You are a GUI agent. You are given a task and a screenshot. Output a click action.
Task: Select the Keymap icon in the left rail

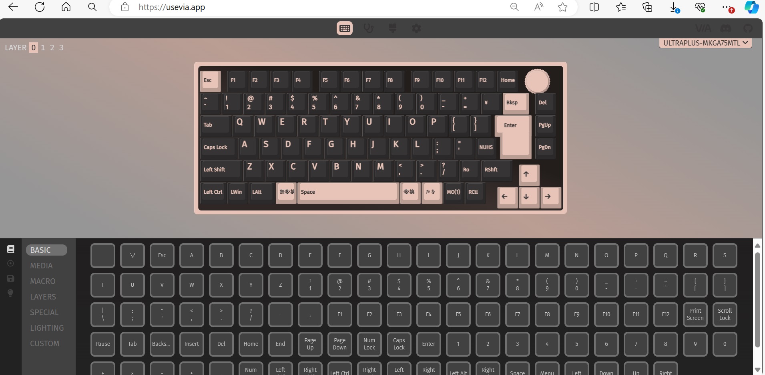tap(11, 249)
